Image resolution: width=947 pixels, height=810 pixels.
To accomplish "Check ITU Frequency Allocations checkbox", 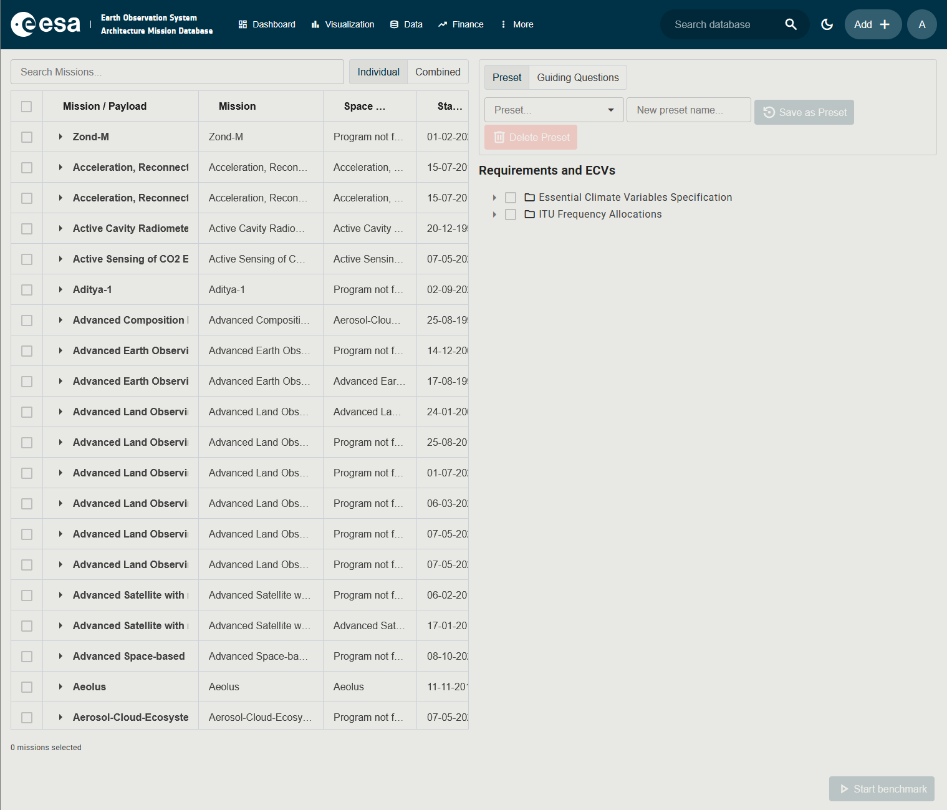I will pyautogui.click(x=511, y=215).
